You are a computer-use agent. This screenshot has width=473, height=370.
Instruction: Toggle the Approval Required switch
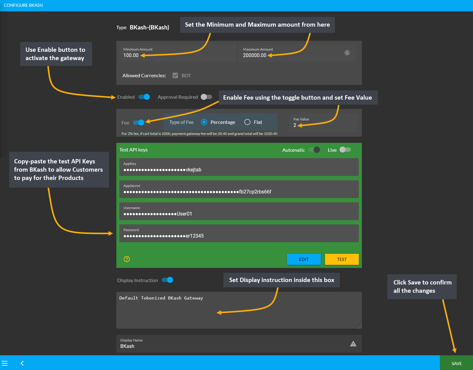coord(206,97)
